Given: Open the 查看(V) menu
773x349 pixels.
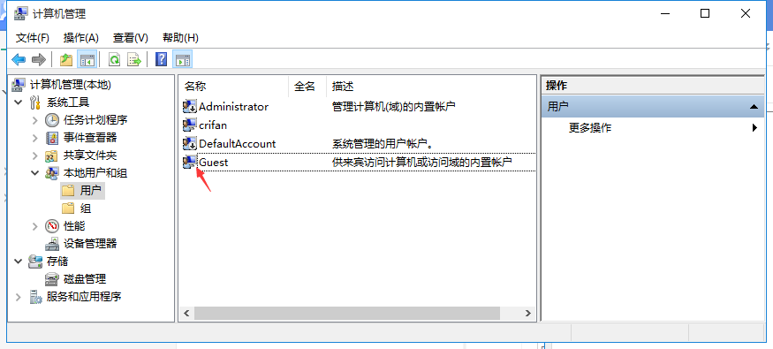Looking at the screenshot, I should pyautogui.click(x=131, y=38).
